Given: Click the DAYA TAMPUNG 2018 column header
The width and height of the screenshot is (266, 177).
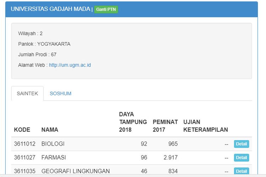Looking at the screenshot, I should point(133,122).
